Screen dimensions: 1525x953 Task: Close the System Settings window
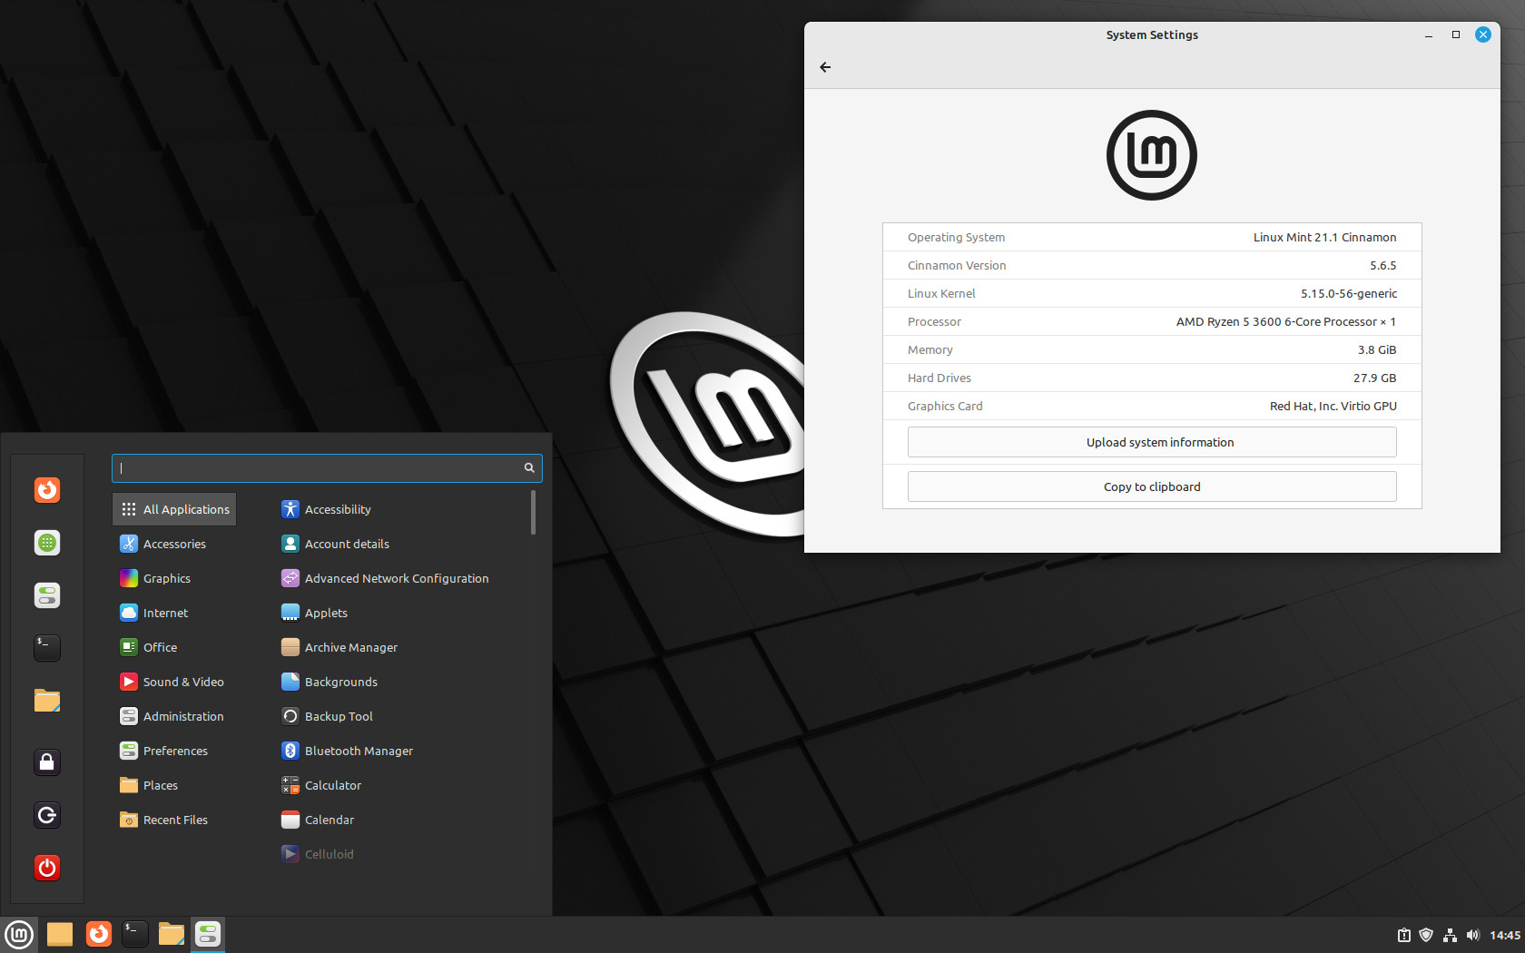(x=1483, y=34)
